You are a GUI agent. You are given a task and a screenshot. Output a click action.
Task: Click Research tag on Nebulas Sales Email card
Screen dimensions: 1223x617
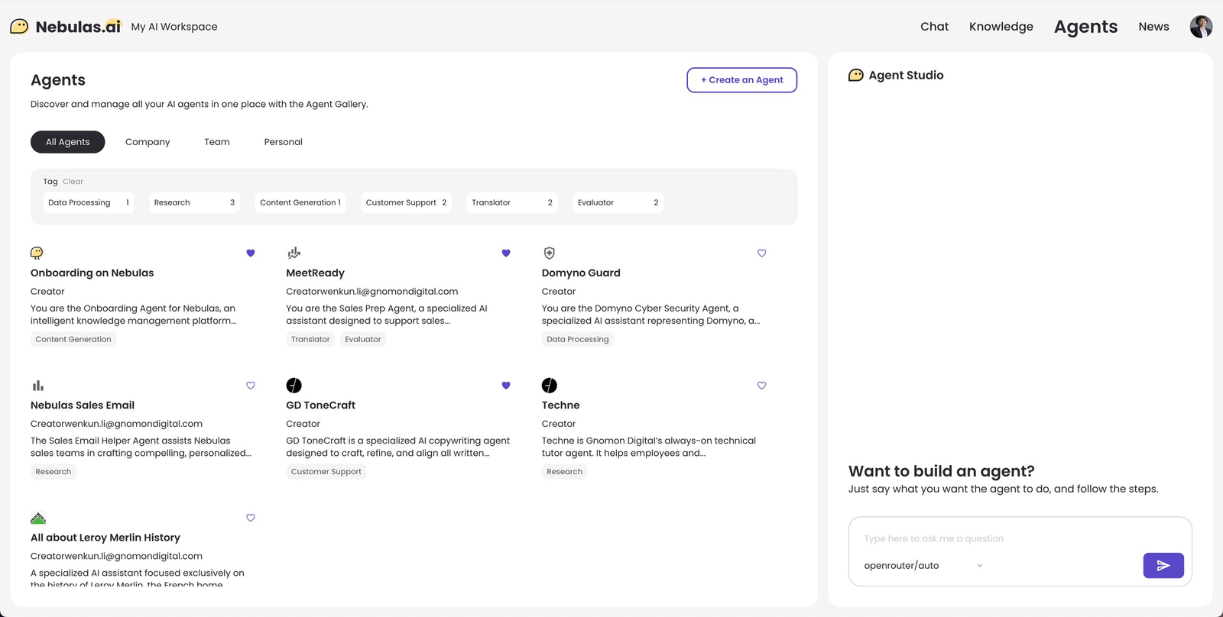click(x=54, y=472)
